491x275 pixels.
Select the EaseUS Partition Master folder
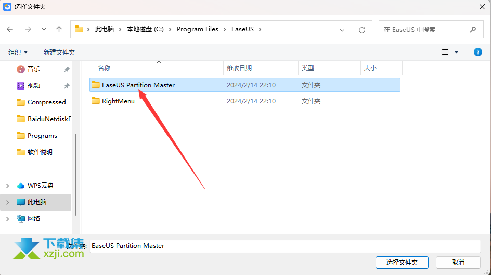coord(245,85)
